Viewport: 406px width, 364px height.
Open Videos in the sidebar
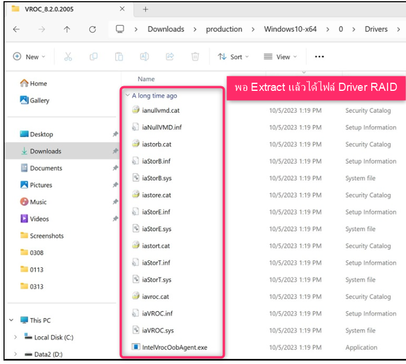pyautogui.click(x=34, y=219)
